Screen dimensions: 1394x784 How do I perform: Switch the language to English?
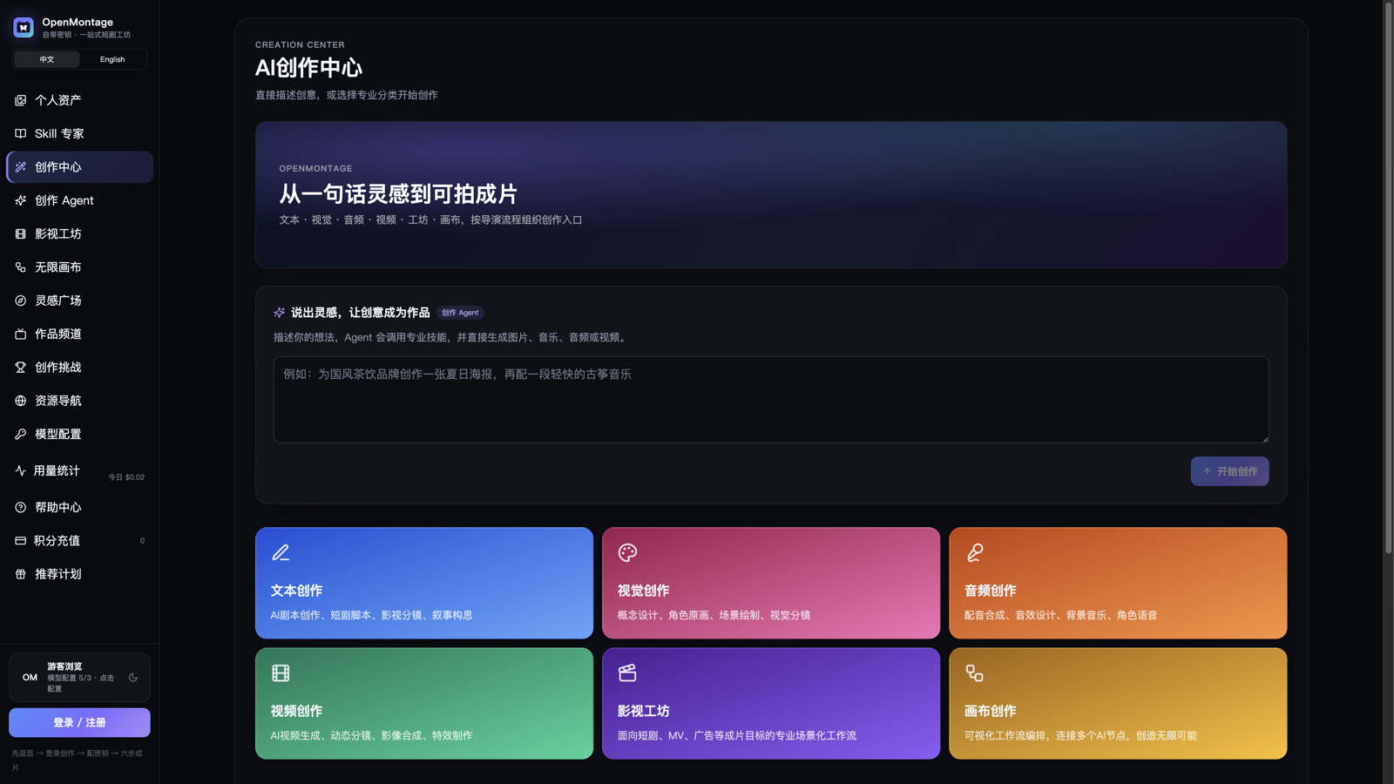pos(112,59)
